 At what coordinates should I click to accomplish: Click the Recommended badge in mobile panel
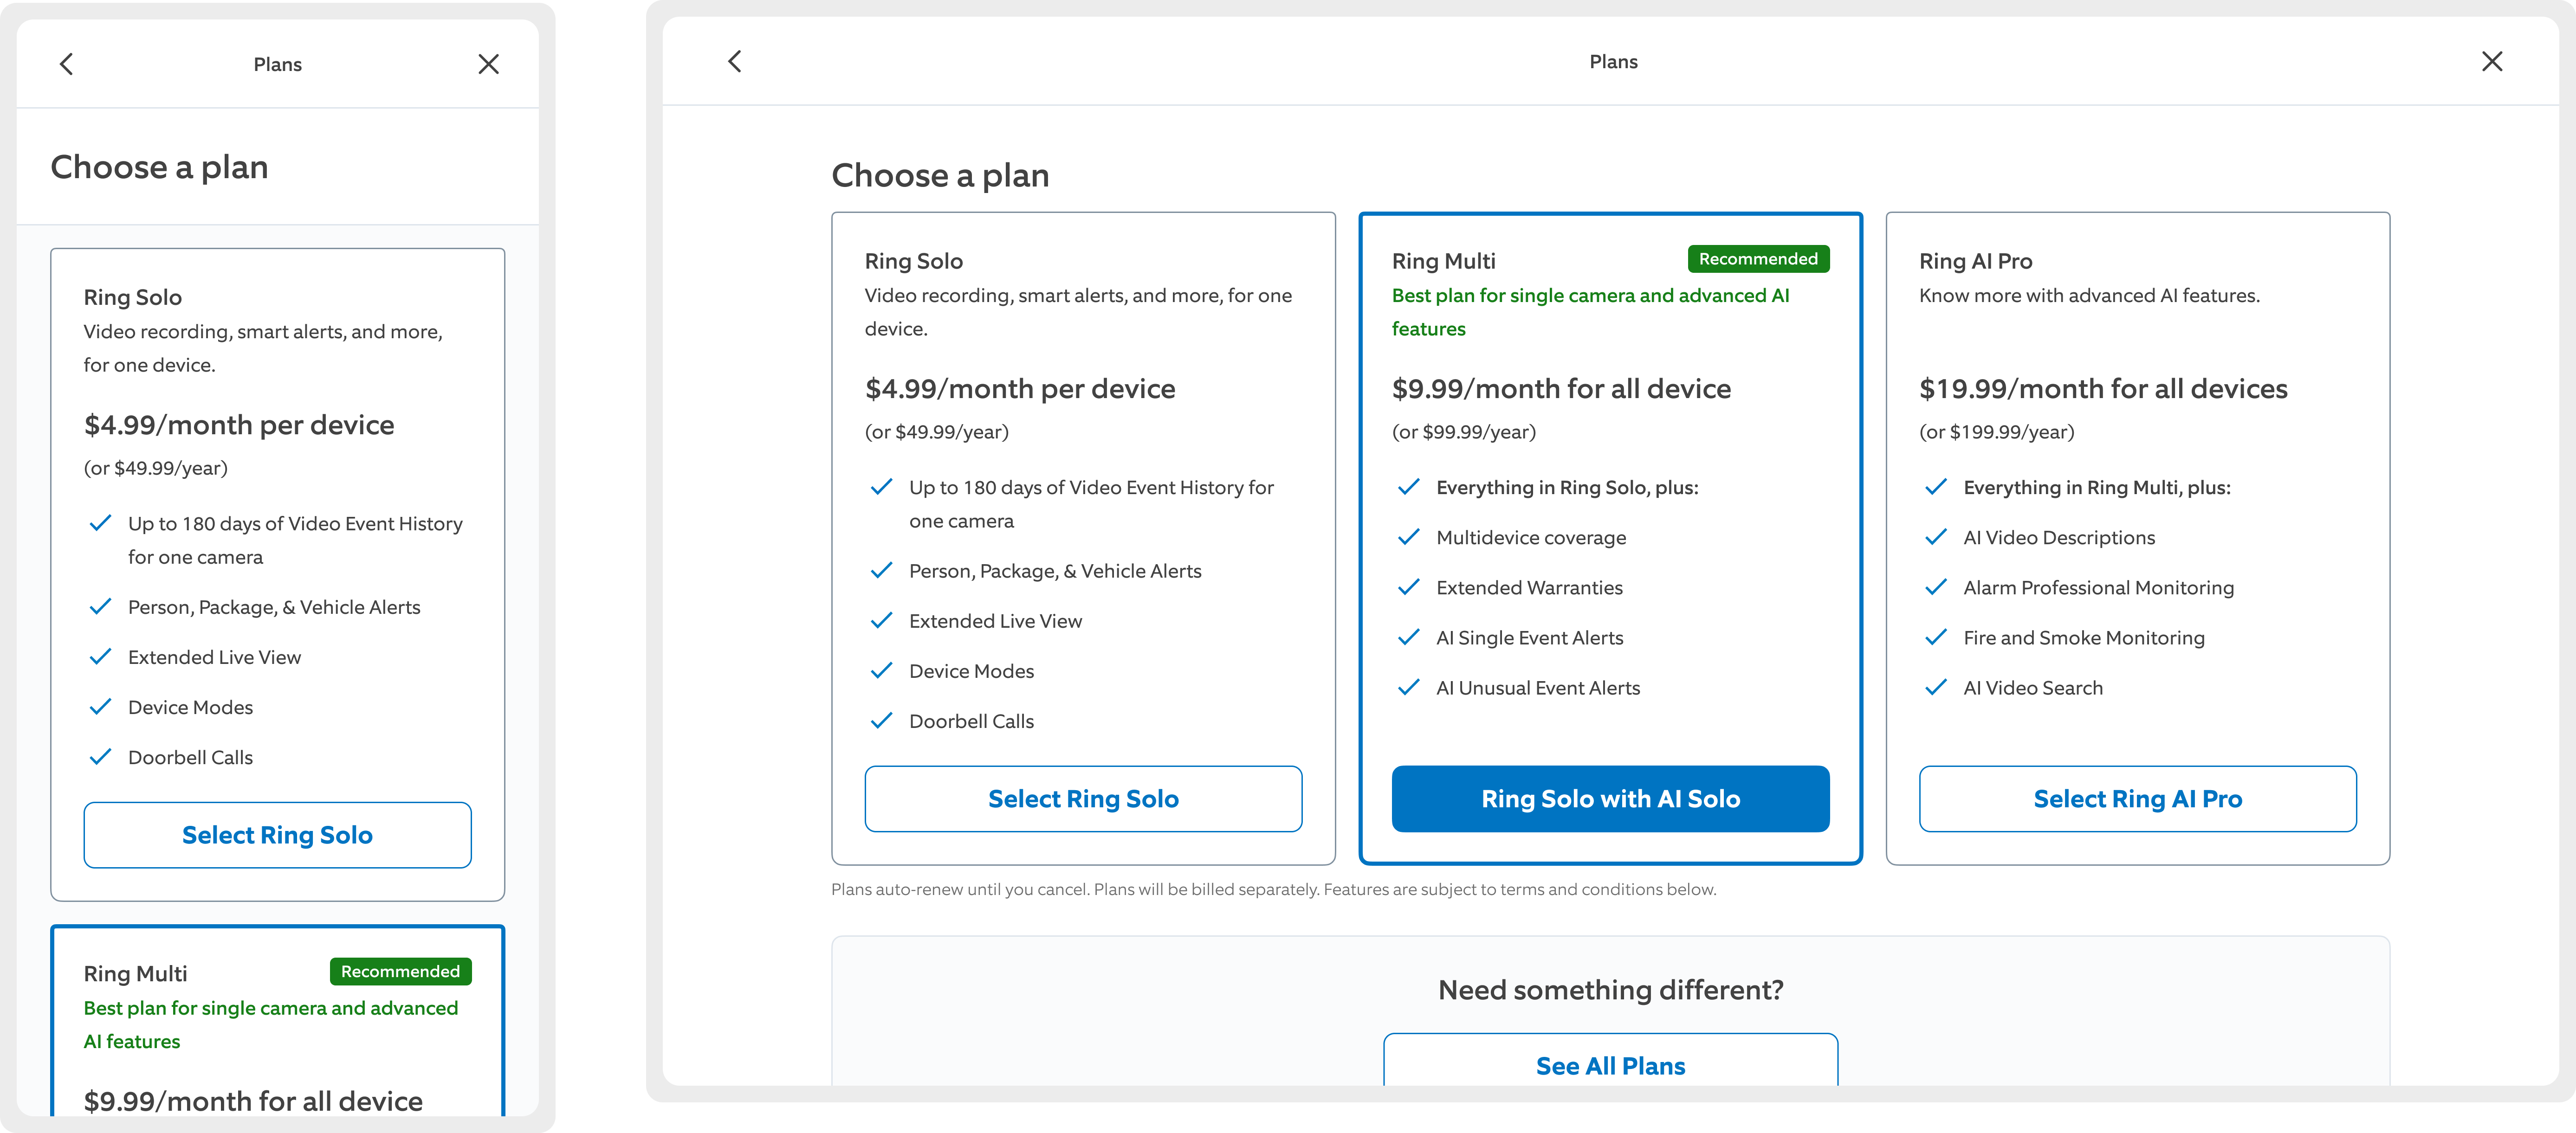point(400,972)
